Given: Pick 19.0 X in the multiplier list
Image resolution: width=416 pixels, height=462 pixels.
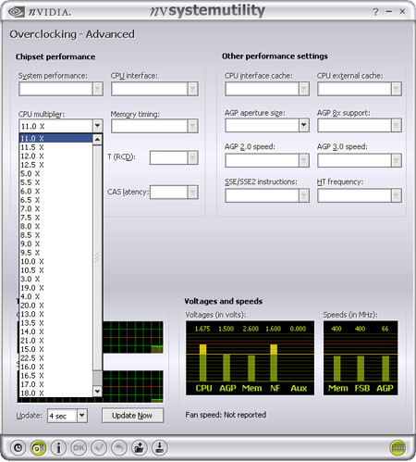Looking at the screenshot, I should (x=55, y=288).
